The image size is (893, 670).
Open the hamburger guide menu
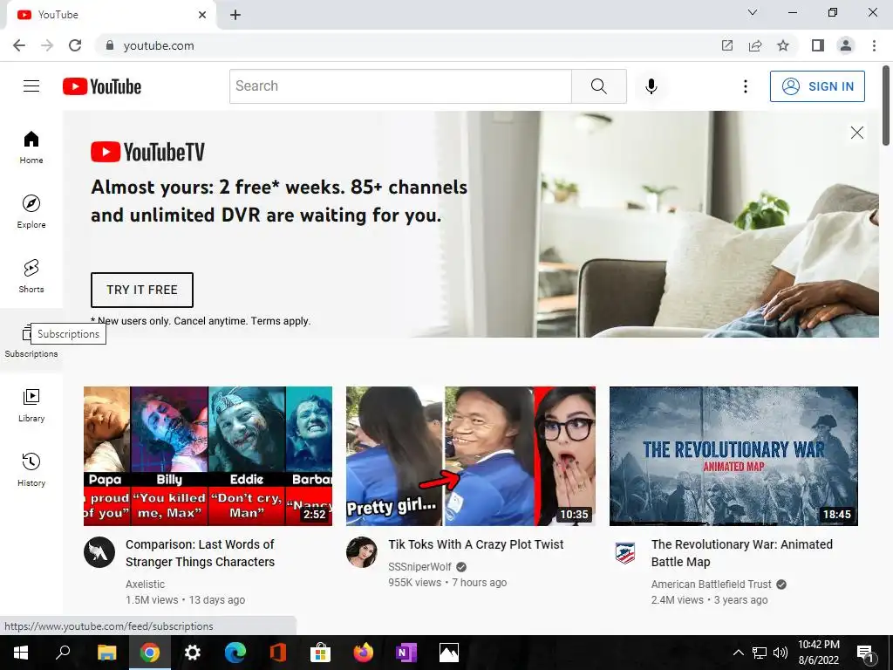click(31, 86)
